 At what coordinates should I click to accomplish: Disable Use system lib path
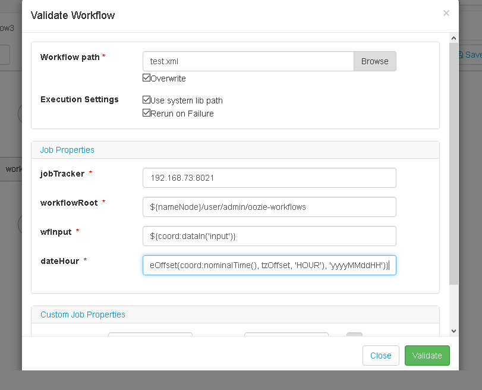click(x=146, y=100)
